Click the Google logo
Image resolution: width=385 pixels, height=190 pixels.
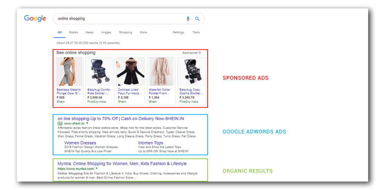35,19
